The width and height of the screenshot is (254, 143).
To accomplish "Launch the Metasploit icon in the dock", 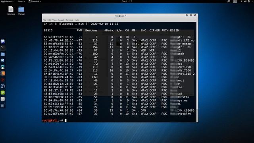I will (3, 60).
